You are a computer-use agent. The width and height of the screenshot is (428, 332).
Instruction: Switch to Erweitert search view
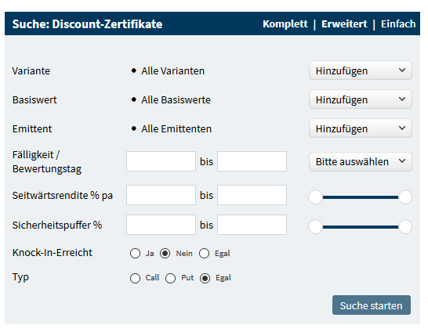coord(344,24)
